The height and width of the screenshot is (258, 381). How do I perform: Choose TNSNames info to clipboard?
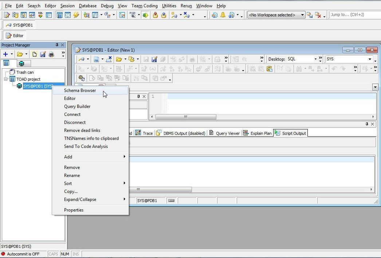(90, 138)
